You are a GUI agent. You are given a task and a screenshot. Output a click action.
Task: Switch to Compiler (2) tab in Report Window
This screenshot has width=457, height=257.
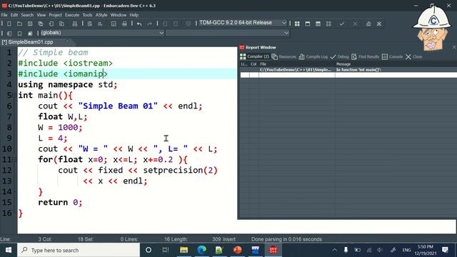click(x=254, y=56)
